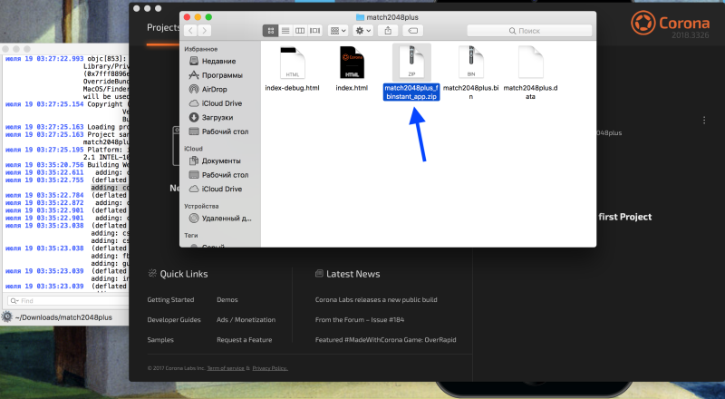Image resolution: width=725 pixels, height=399 pixels.
Task: Click the Finder share button
Action: click(388, 31)
